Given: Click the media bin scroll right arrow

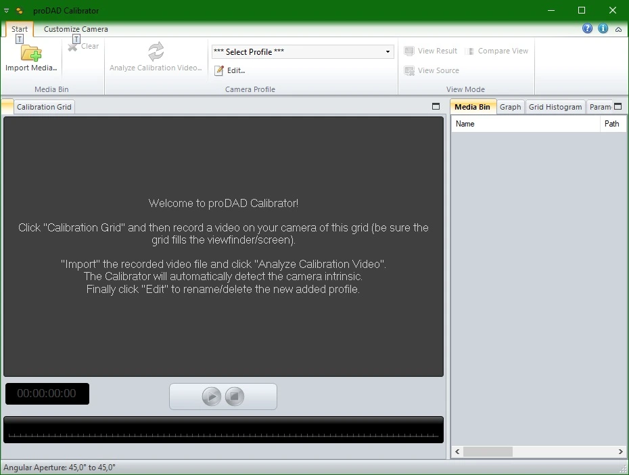Looking at the screenshot, I should point(621,452).
